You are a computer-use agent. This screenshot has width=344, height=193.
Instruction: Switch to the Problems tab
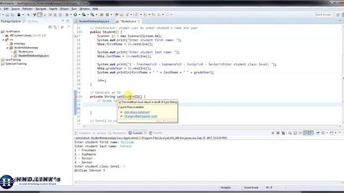coord(82,133)
